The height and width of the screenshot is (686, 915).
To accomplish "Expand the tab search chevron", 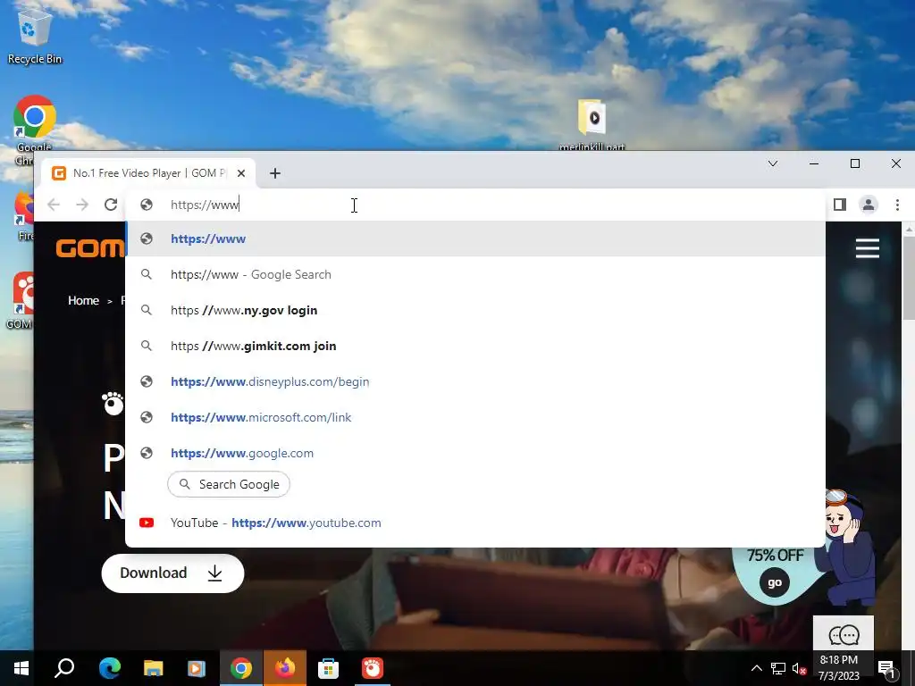I will pos(773,164).
